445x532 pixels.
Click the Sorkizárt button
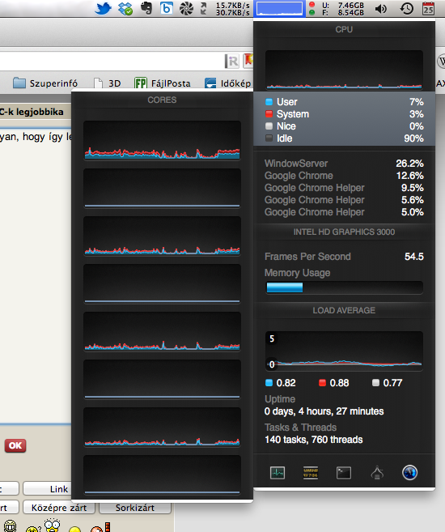point(135,508)
